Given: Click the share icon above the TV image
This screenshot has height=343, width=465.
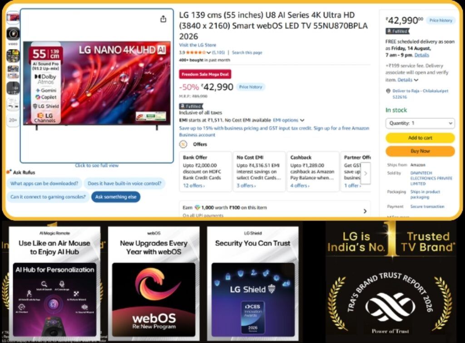Looking at the screenshot, I should [163, 19].
